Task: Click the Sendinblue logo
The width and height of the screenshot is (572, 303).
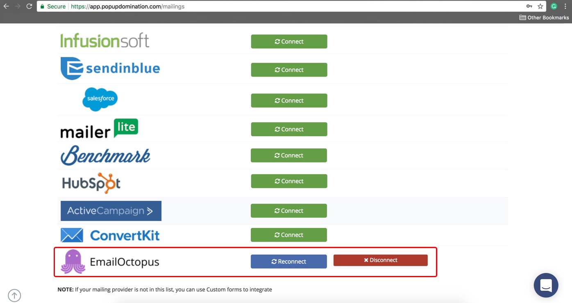Action: pos(110,68)
